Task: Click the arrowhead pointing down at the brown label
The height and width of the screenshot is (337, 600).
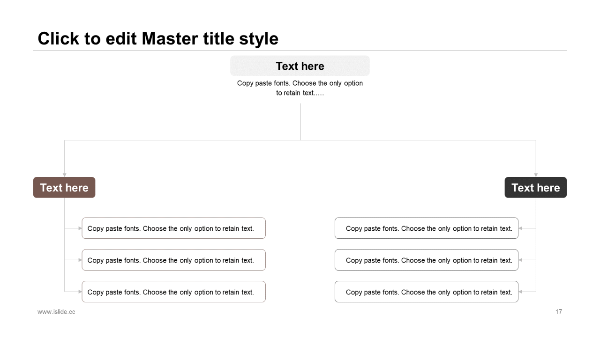Action: [65, 175]
